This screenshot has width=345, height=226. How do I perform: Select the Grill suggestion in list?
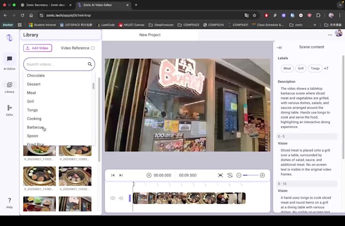click(x=30, y=101)
